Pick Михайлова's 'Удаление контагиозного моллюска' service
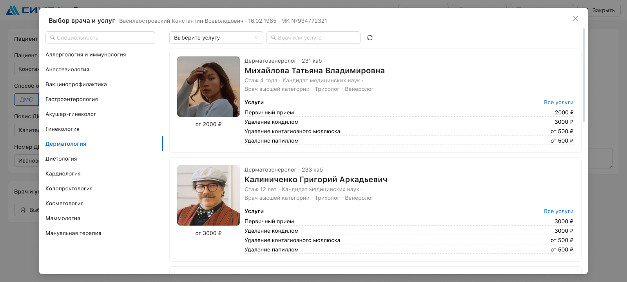 pyautogui.click(x=292, y=131)
